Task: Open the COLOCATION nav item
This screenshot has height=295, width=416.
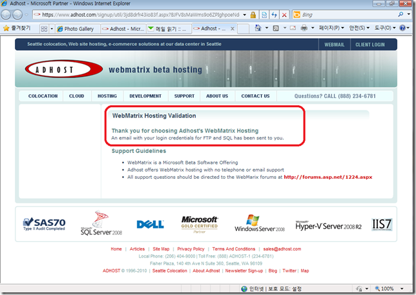Action: click(43, 96)
